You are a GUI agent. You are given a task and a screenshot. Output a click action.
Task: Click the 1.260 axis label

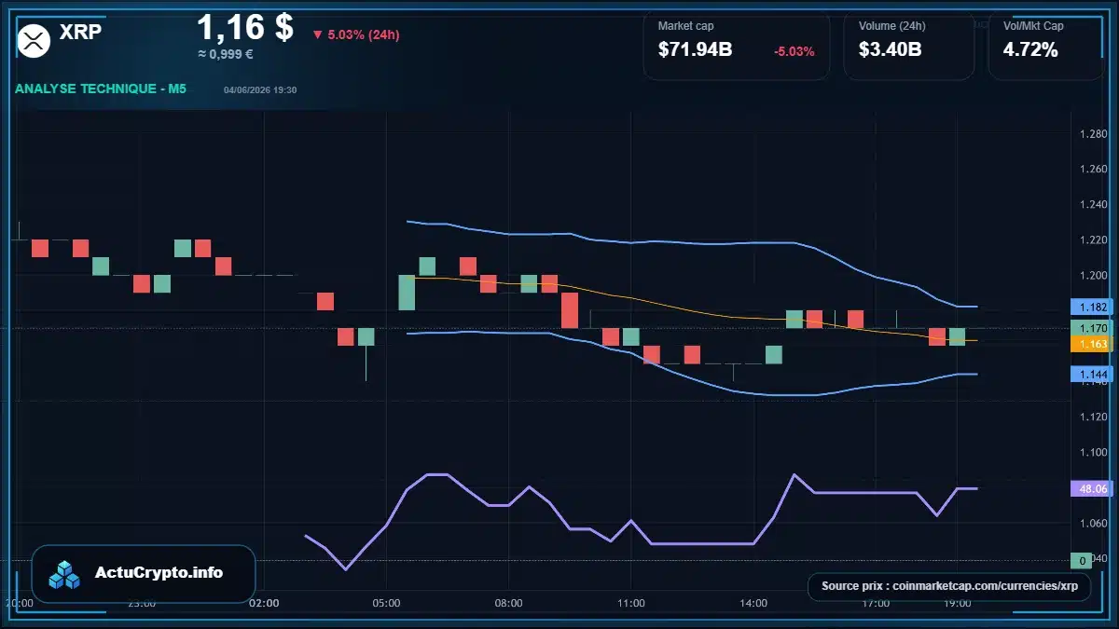point(1093,170)
